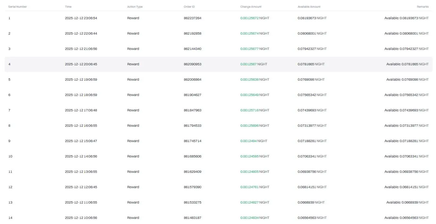436x224 pixels.
Task: Click the Change Amount column header
Action: click(251, 7)
